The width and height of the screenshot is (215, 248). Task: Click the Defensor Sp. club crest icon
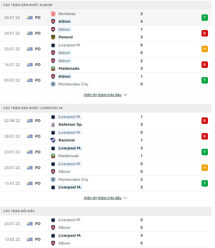(x=53, y=124)
